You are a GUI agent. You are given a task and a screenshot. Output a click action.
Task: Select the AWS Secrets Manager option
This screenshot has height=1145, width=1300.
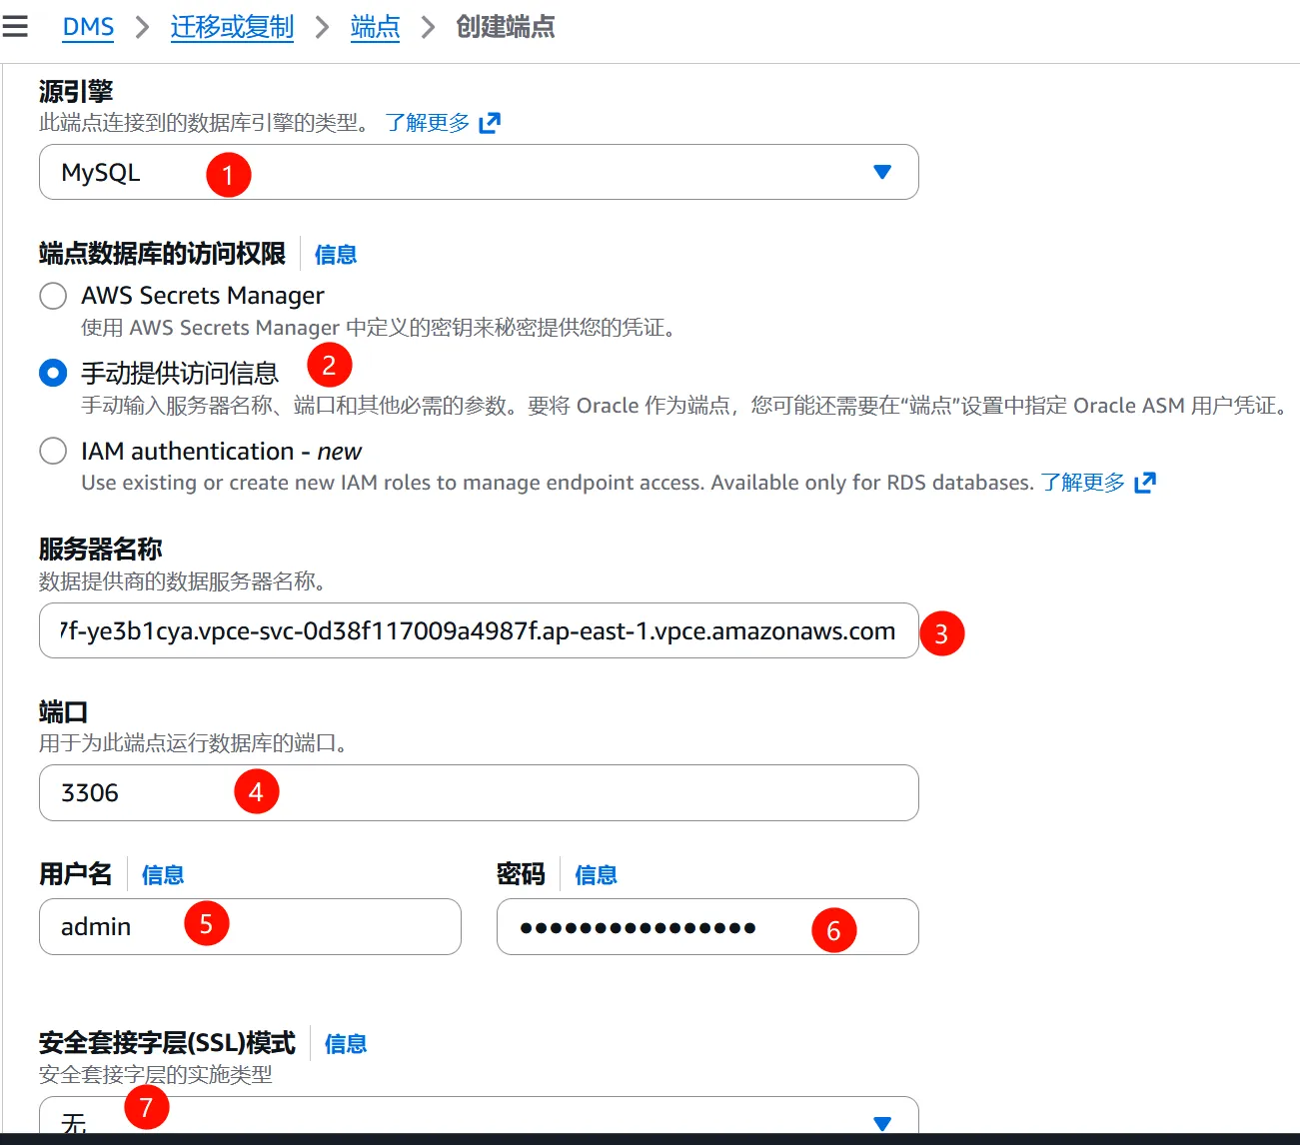click(x=52, y=296)
